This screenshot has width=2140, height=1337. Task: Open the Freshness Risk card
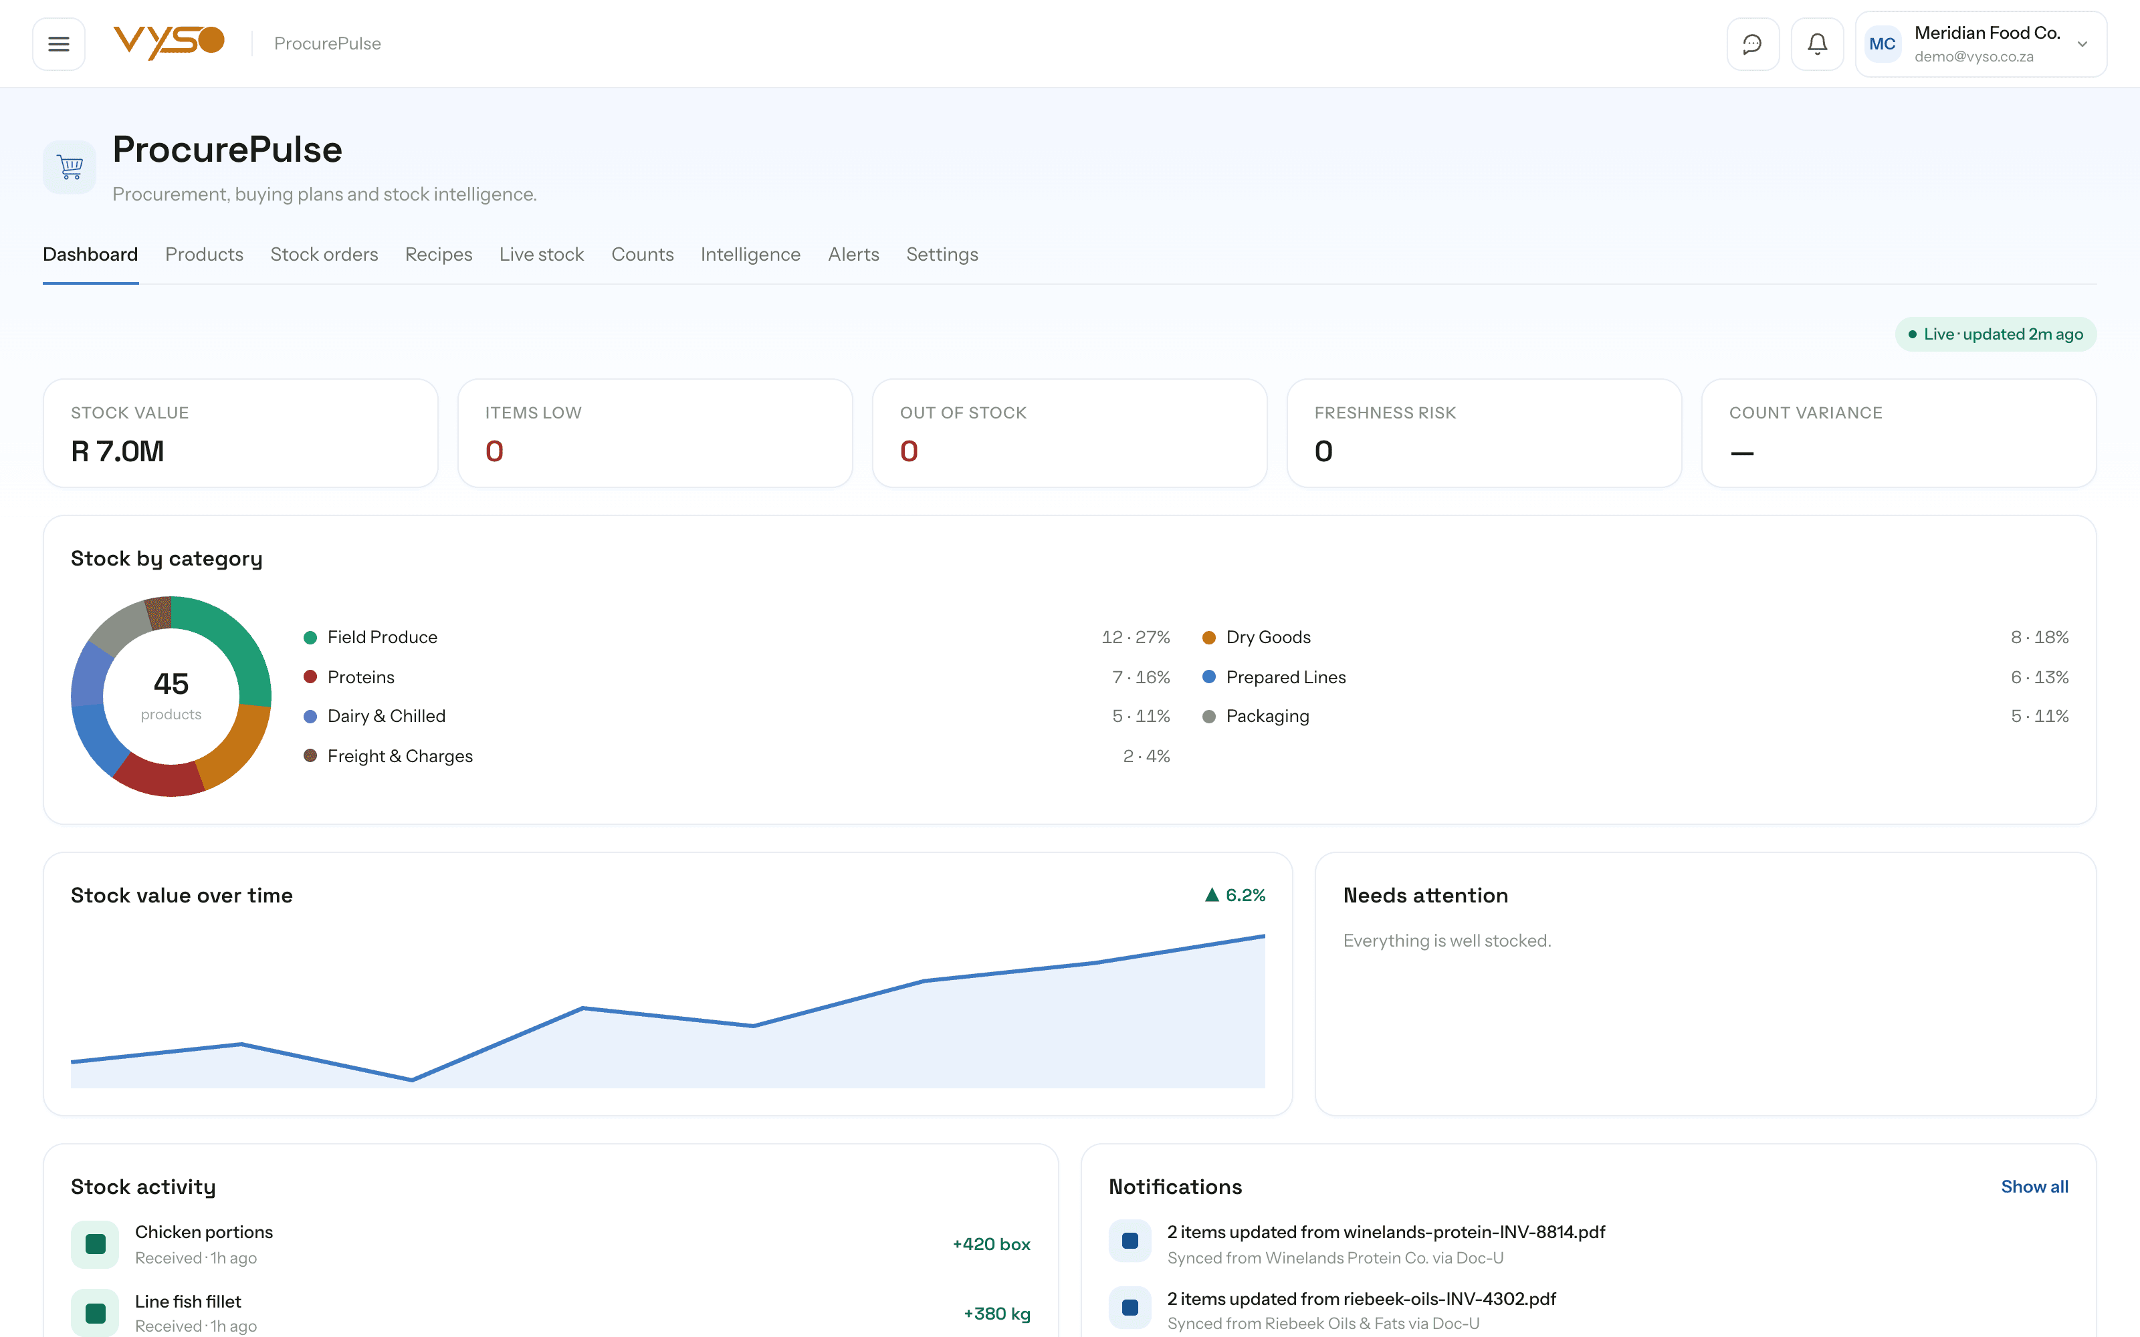point(1484,433)
